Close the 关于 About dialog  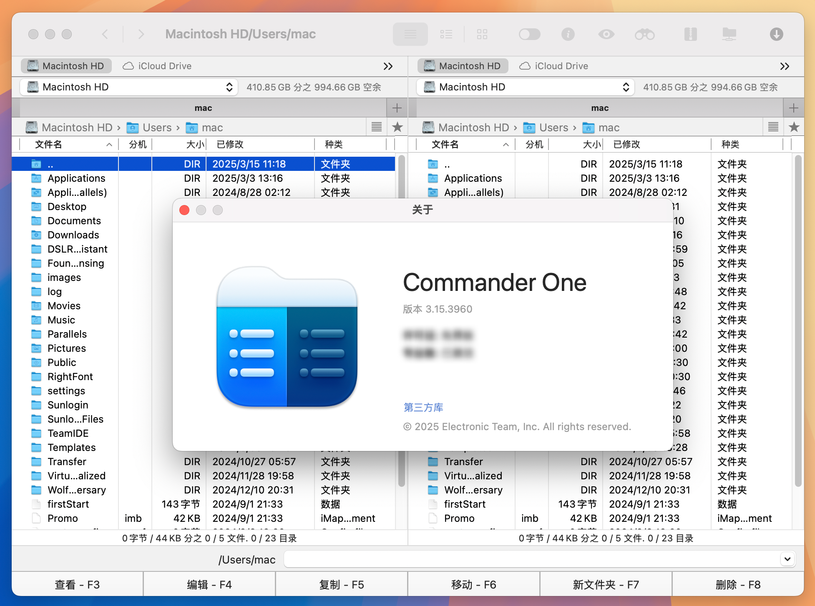pos(184,210)
